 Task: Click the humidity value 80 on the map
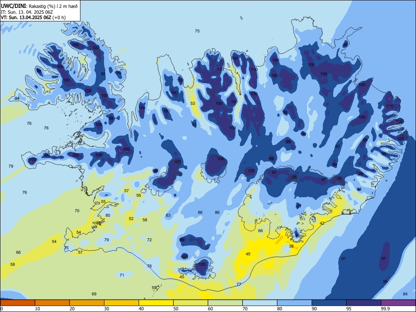108,215
